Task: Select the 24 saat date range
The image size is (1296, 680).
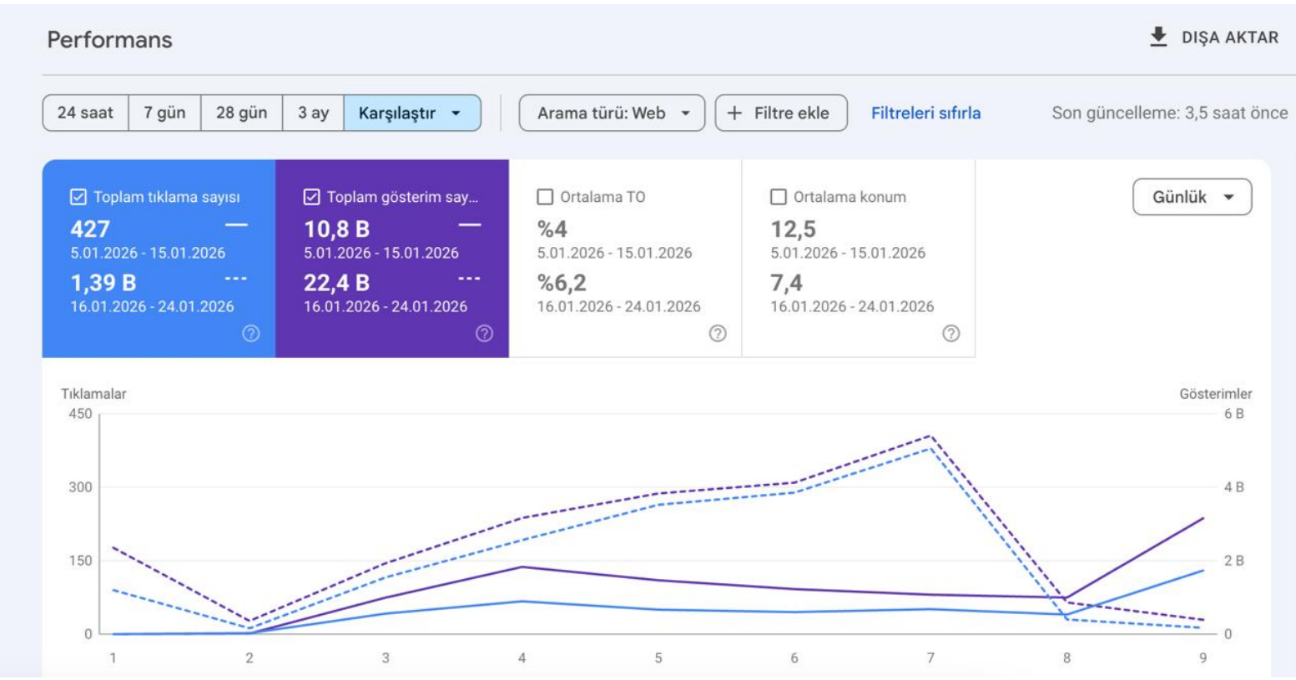Action: pyautogui.click(x=85, y=113)
